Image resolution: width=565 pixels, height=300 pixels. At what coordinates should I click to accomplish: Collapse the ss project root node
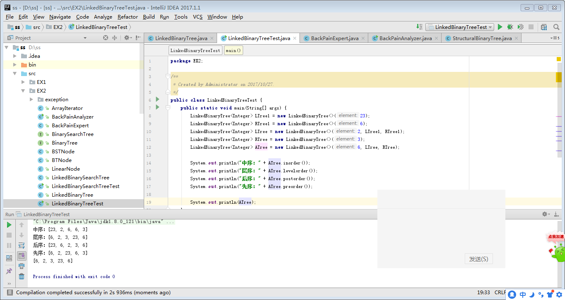7,48
